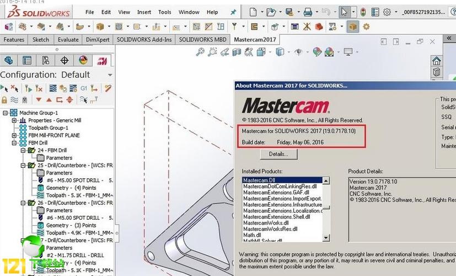The width and height of the screenshot is (456, 276).
Task: Click the Zoom to Area icon
Action: (212, 52)
